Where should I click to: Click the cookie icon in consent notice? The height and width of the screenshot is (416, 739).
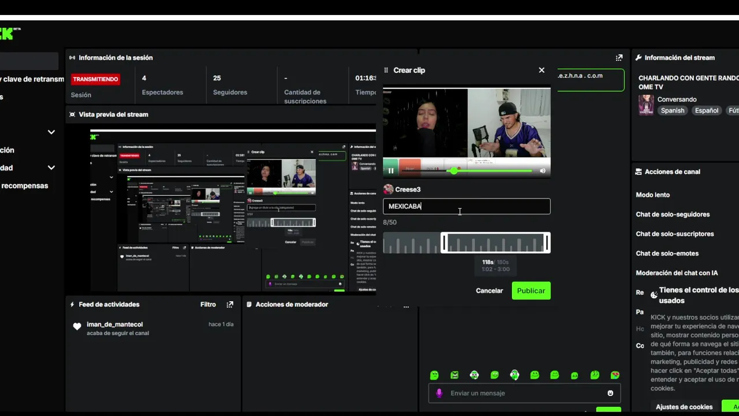(x=654, y=295)
